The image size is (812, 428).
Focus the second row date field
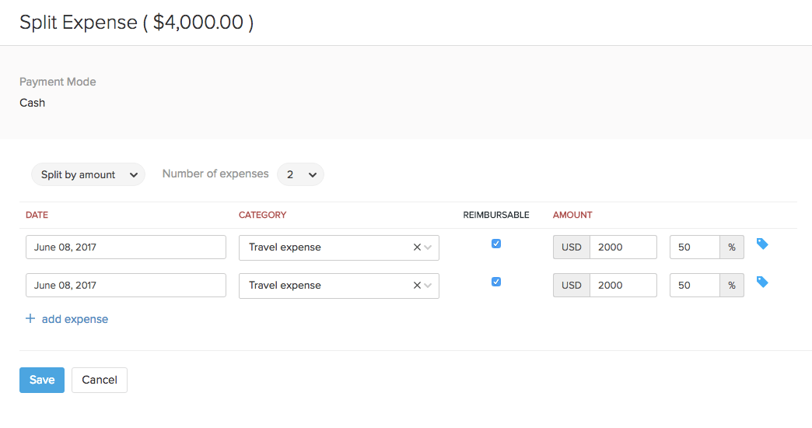coord(126,286)
